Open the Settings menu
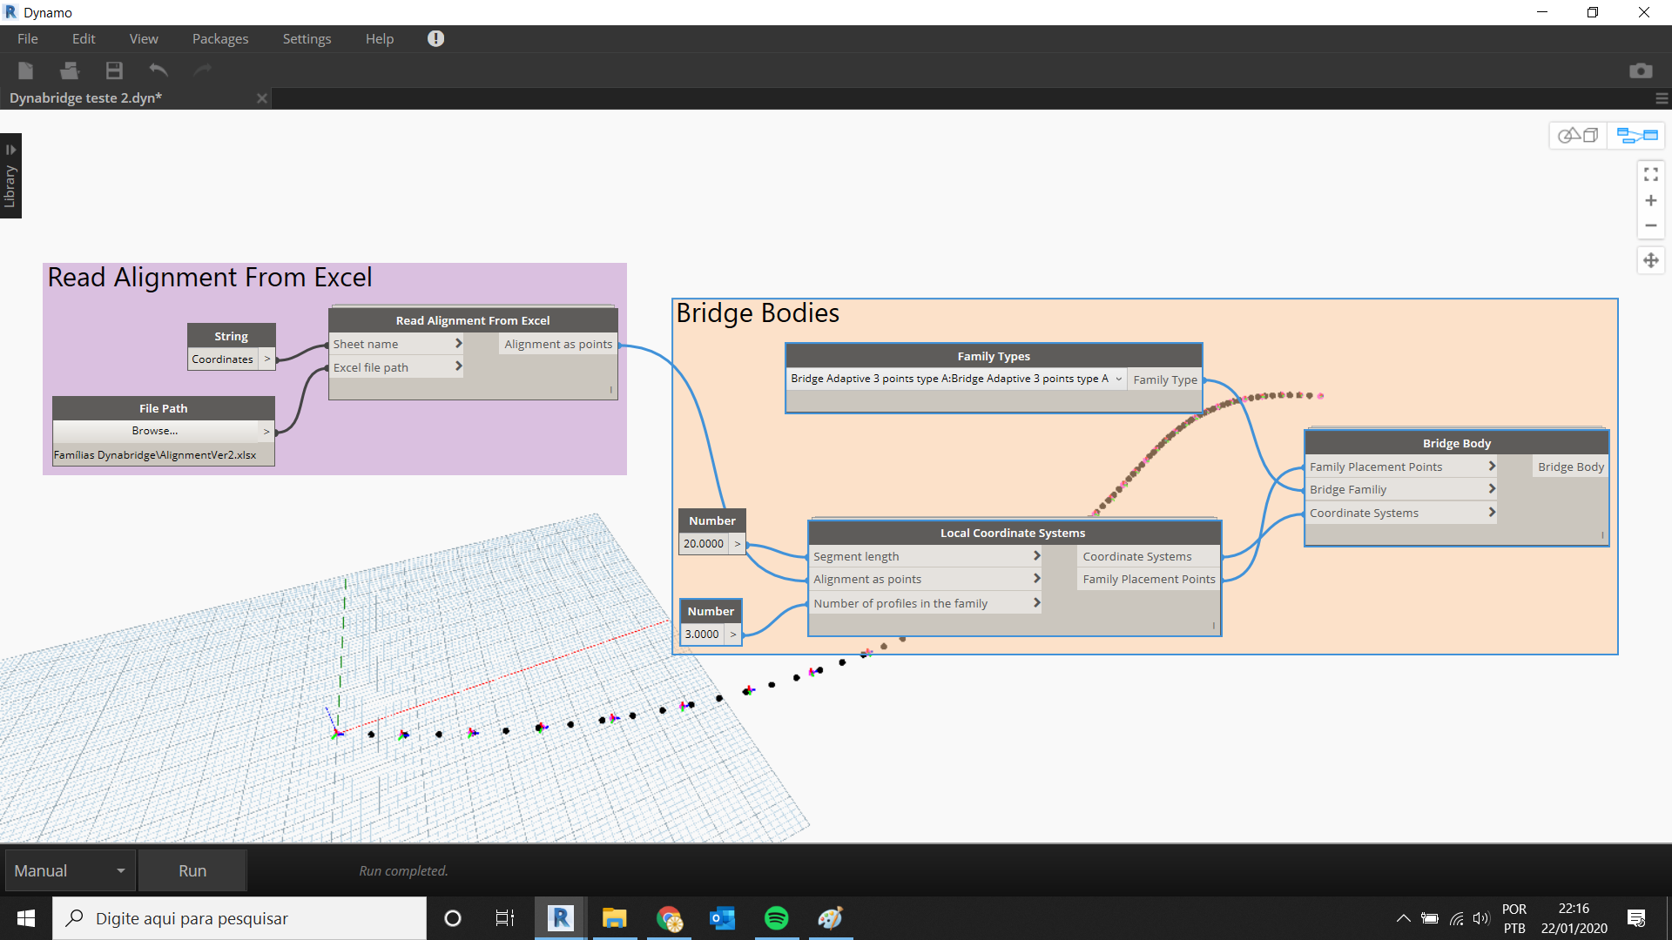The height and width of the screenshot is (940, 1672). [x=307, y=39]
